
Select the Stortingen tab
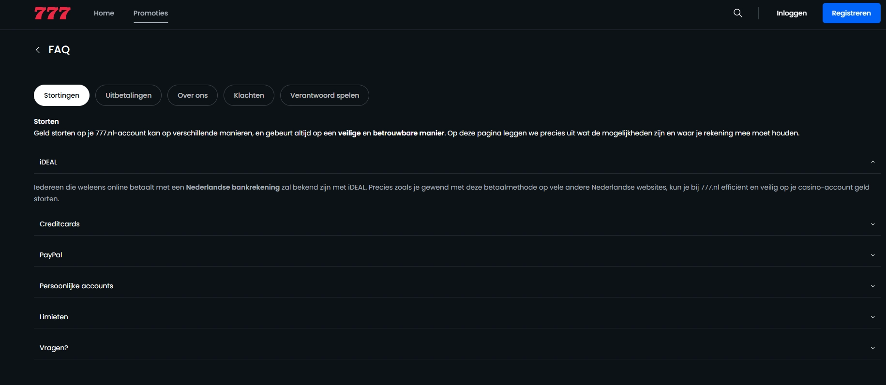[61, 95]
